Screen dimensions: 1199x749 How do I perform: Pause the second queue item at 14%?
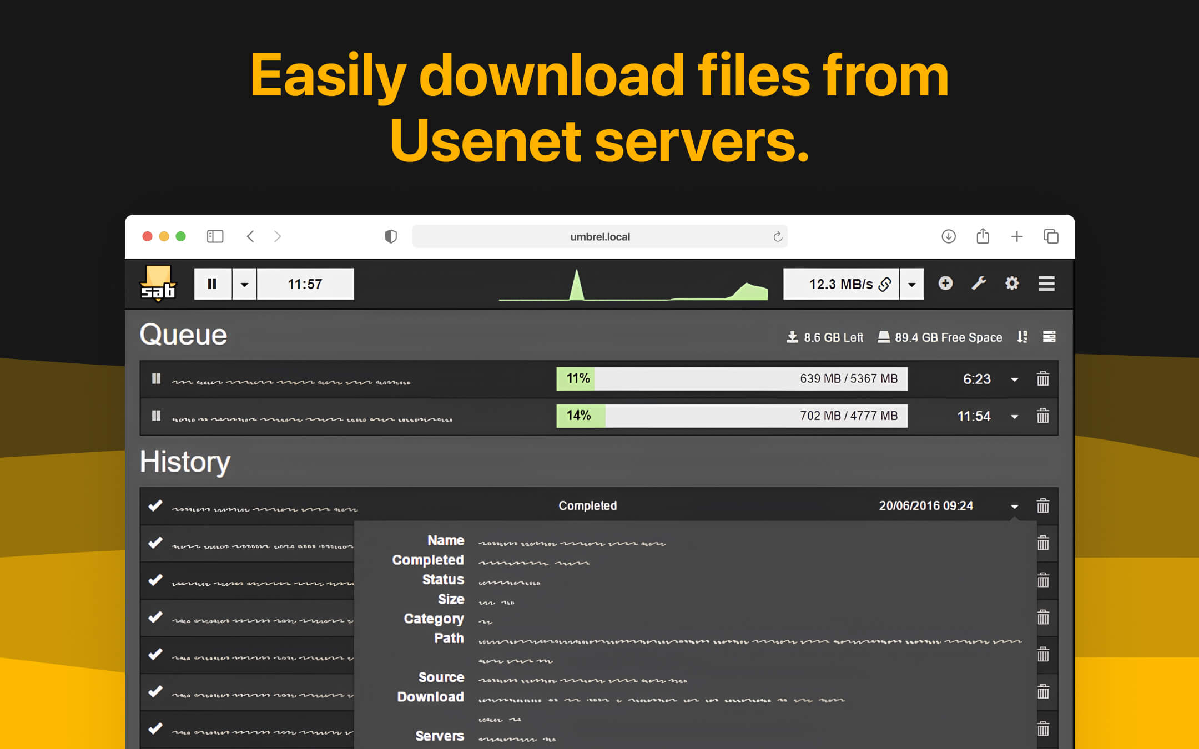(x=156, y=416)
